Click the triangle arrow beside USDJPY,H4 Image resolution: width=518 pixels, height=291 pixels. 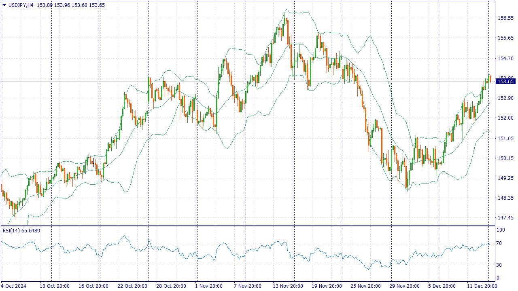coord(4,5)
